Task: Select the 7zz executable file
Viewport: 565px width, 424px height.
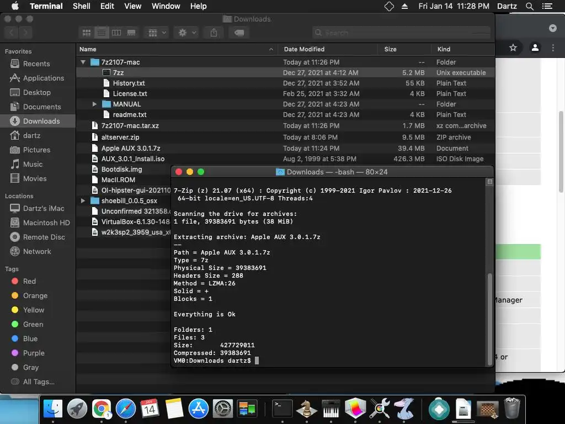Action: click(285, 72)
